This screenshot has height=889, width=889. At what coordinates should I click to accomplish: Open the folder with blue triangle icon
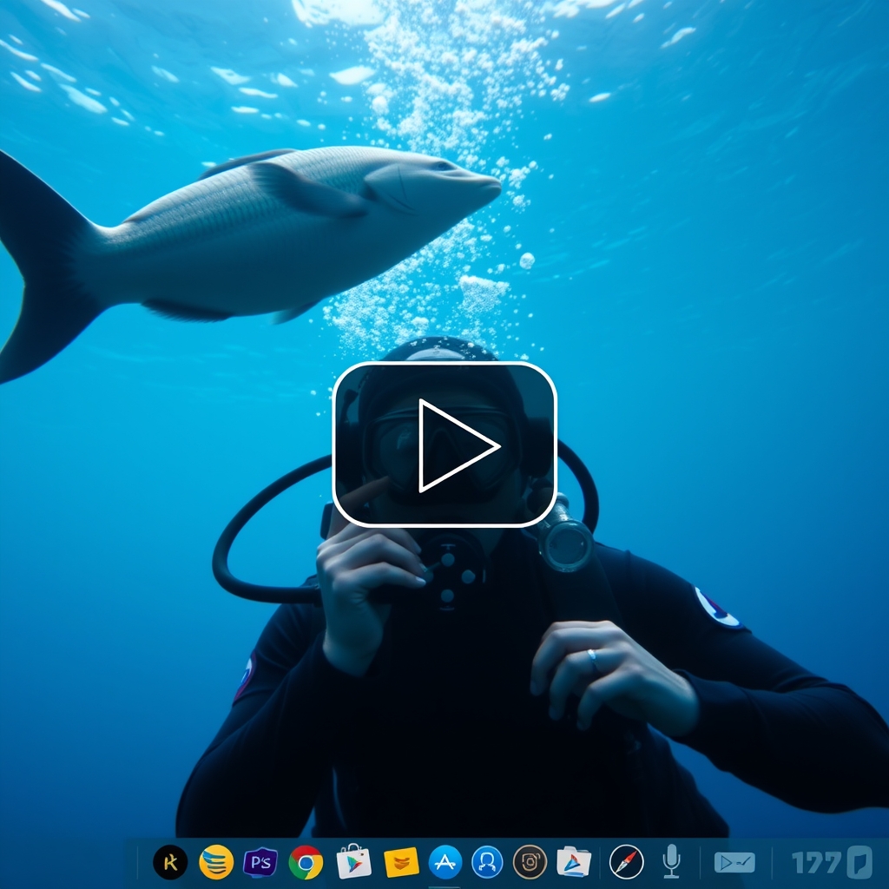click(x=574, y=862)
